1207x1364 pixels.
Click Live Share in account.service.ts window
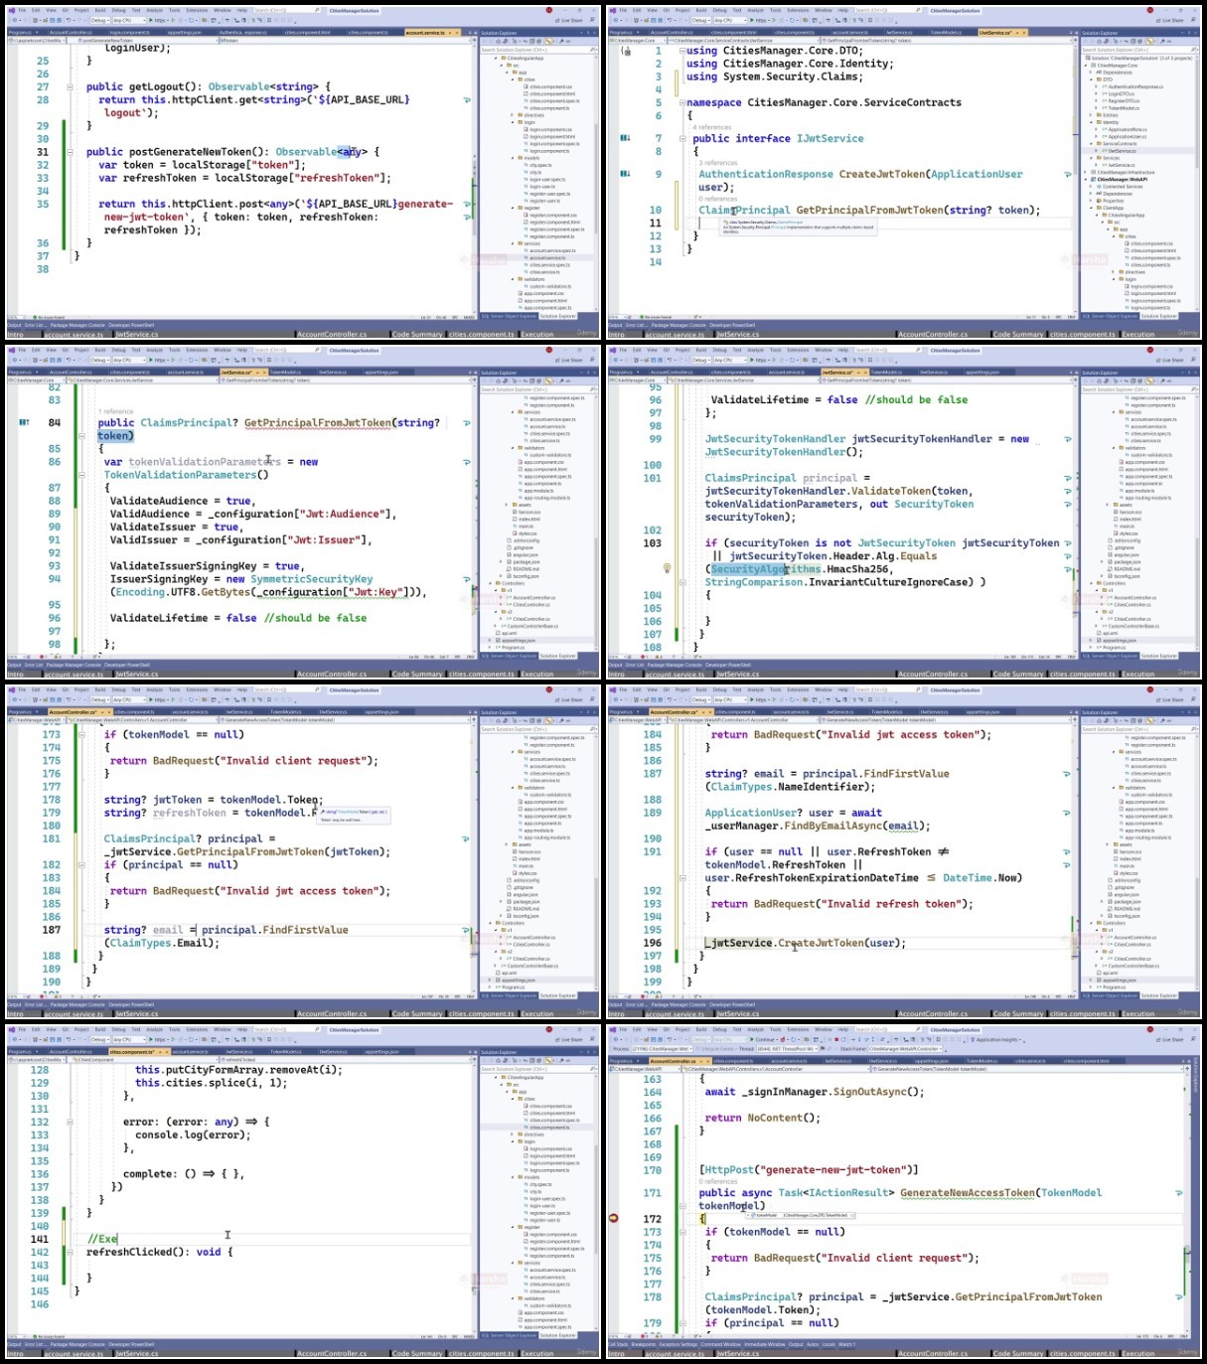click(x=570, y=21)
